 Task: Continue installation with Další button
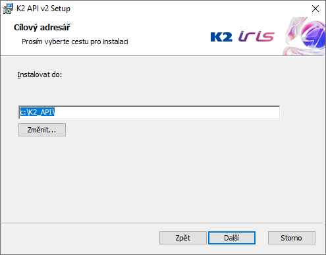pos(232,238)
